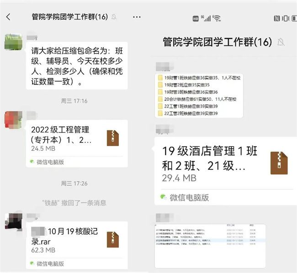This screenshot has height=273, width=297.
Task: Tap the NFC icon in status bar
Action: [277, 18]
